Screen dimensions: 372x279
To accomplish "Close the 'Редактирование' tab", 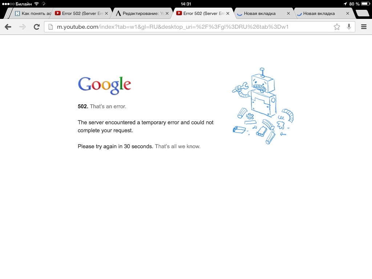I will tap(167, 13).
